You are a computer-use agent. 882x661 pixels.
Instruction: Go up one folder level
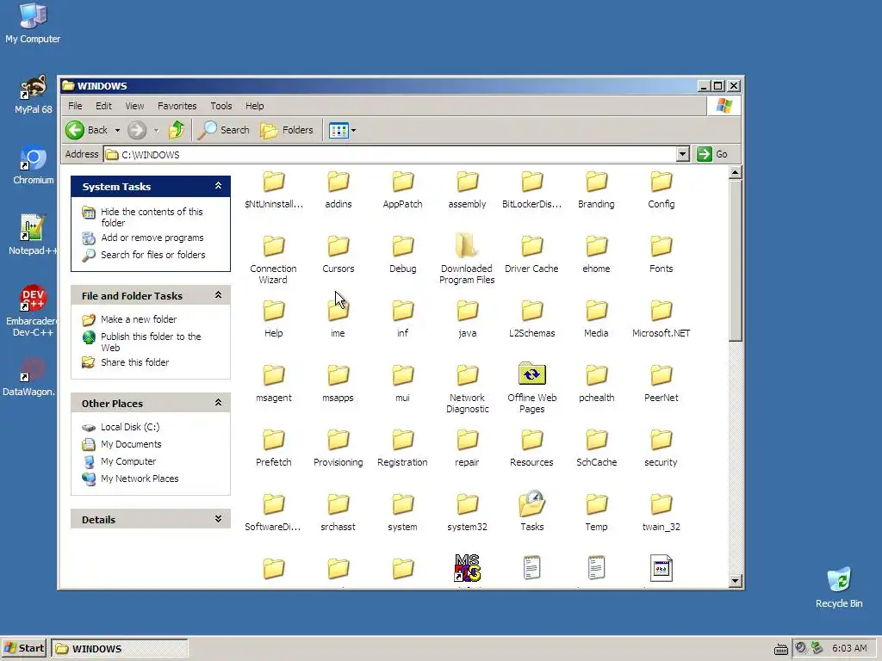coord(177,131)
